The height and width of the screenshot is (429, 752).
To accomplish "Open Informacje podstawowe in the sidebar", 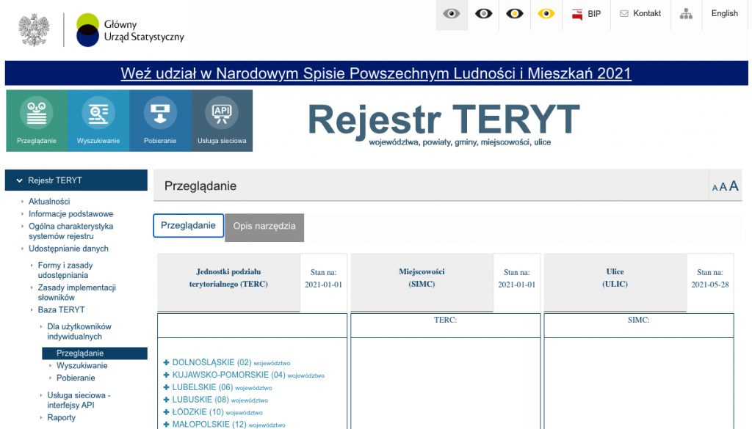I will tap(70, 214).
